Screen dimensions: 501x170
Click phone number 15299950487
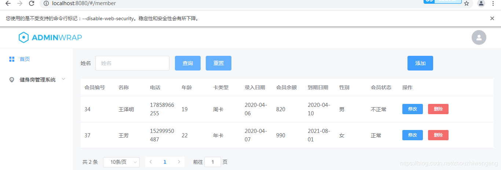(162, 135)
